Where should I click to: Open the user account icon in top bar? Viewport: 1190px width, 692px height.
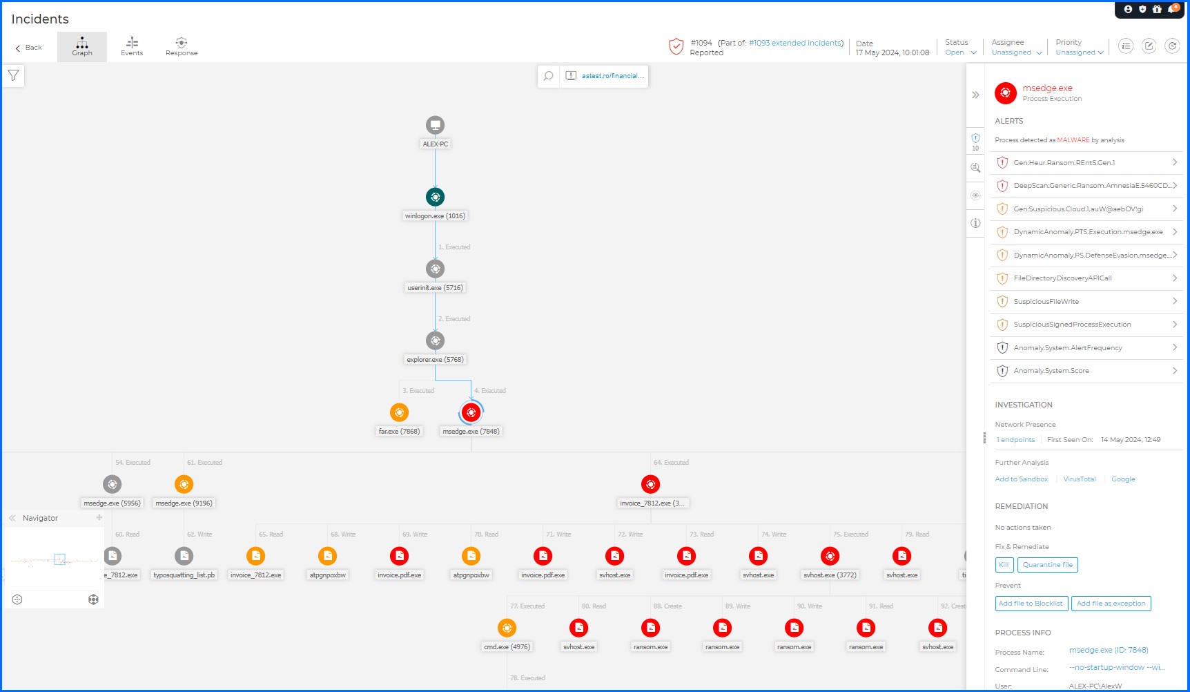pyautogui.click(x=1128, y=9)
